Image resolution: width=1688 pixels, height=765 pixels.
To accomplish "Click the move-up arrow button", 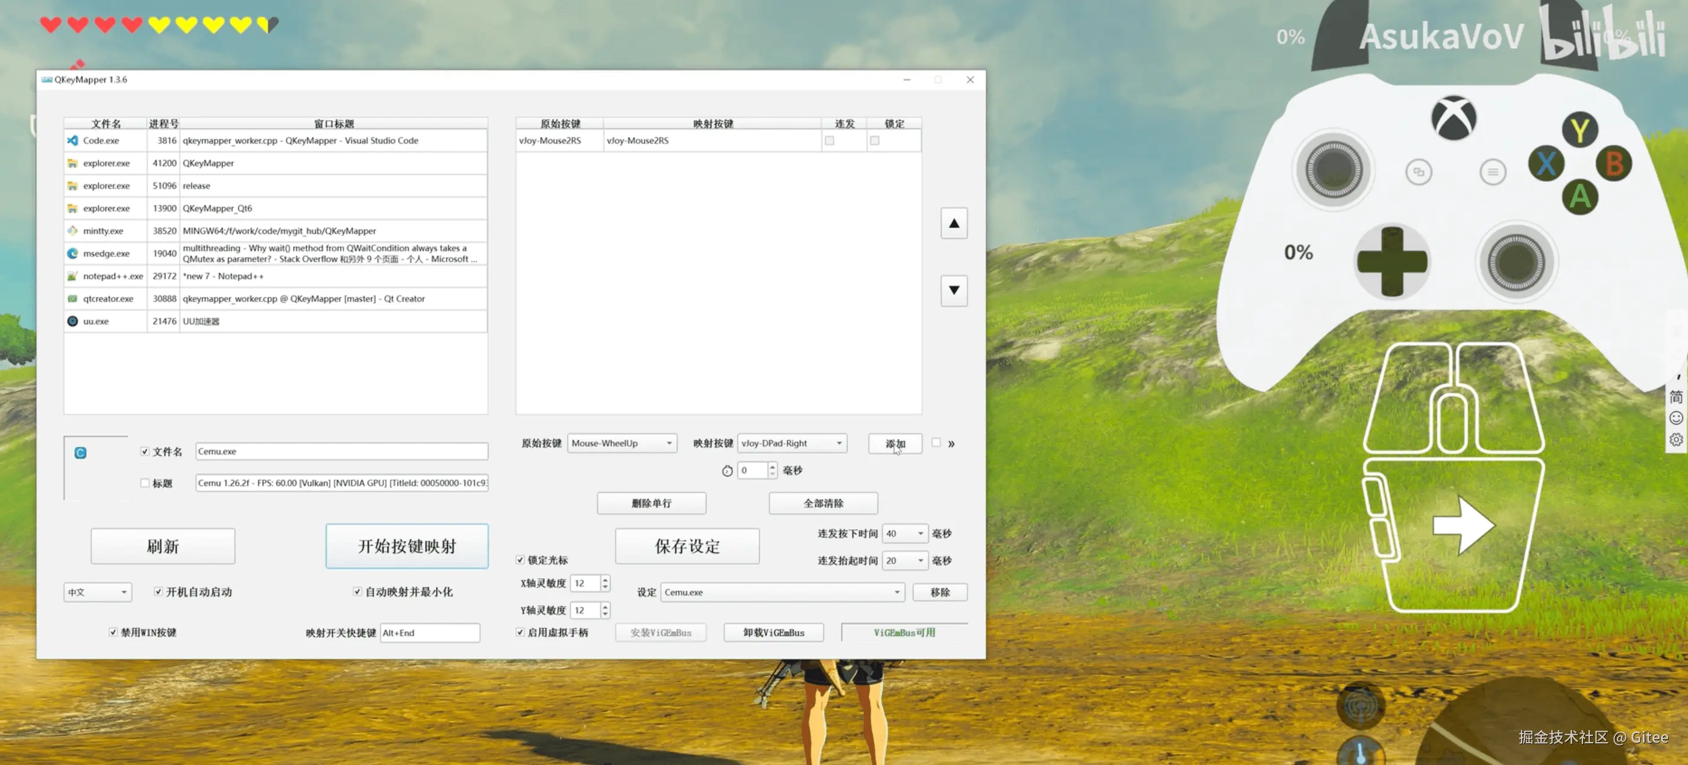I will click(x=954, y=223).
